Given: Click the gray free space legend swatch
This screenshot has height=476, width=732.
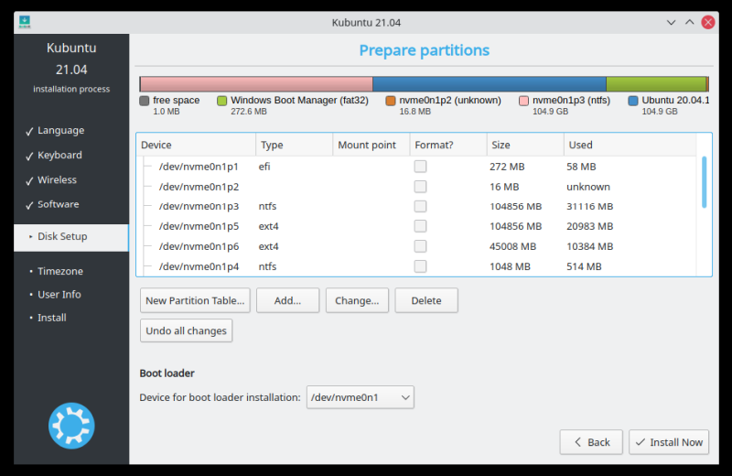Looking at the screenshot, I should (x=145, y=101).
